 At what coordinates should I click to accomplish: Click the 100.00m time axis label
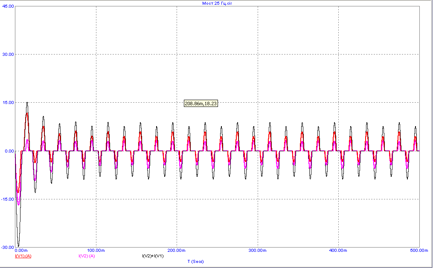tap(96, 251)
